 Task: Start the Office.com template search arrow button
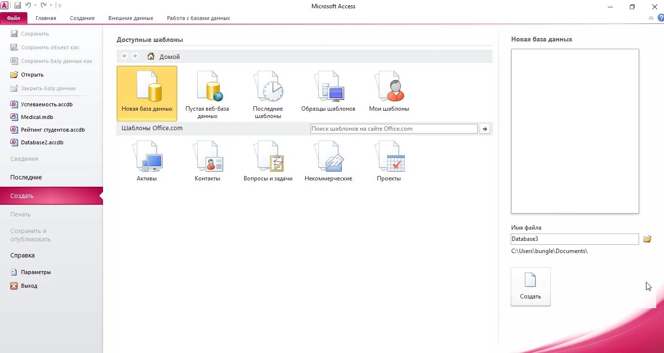point(484,129)
